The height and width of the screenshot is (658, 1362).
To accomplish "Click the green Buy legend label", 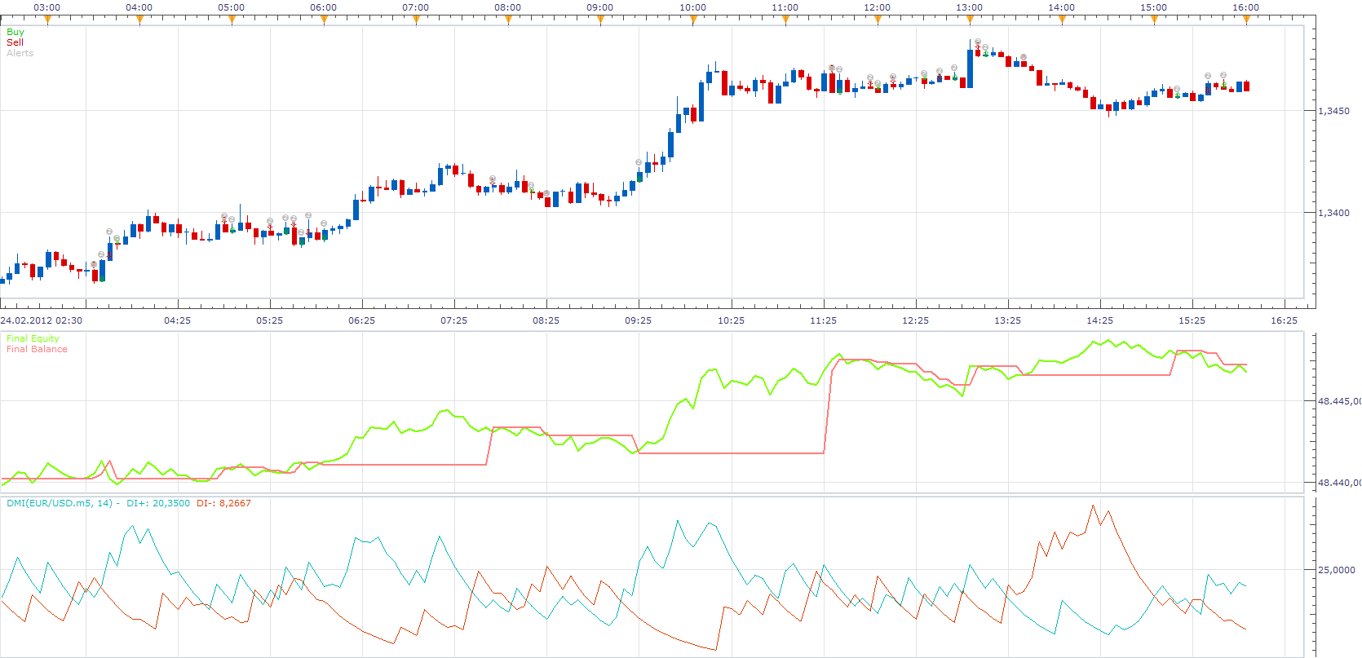I will [15, 32].
